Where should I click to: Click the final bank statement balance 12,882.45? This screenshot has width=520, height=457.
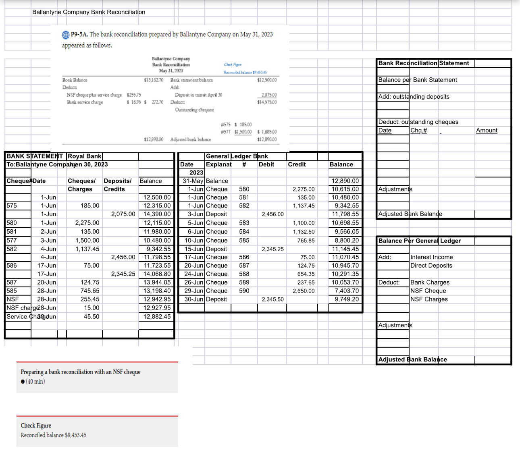157,316
